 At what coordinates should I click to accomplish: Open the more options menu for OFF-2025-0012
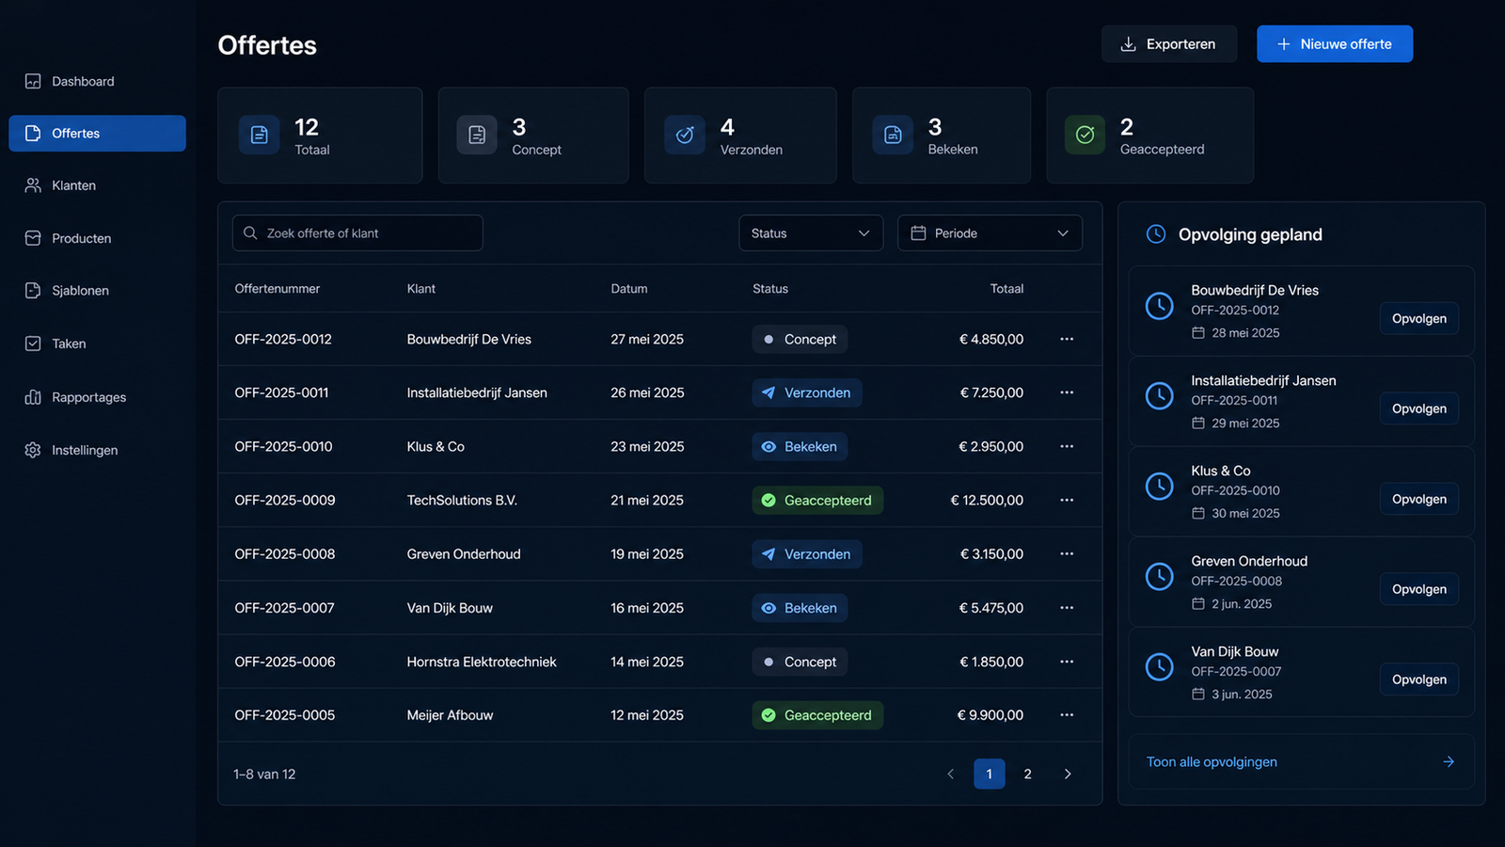pos(1067,339)
